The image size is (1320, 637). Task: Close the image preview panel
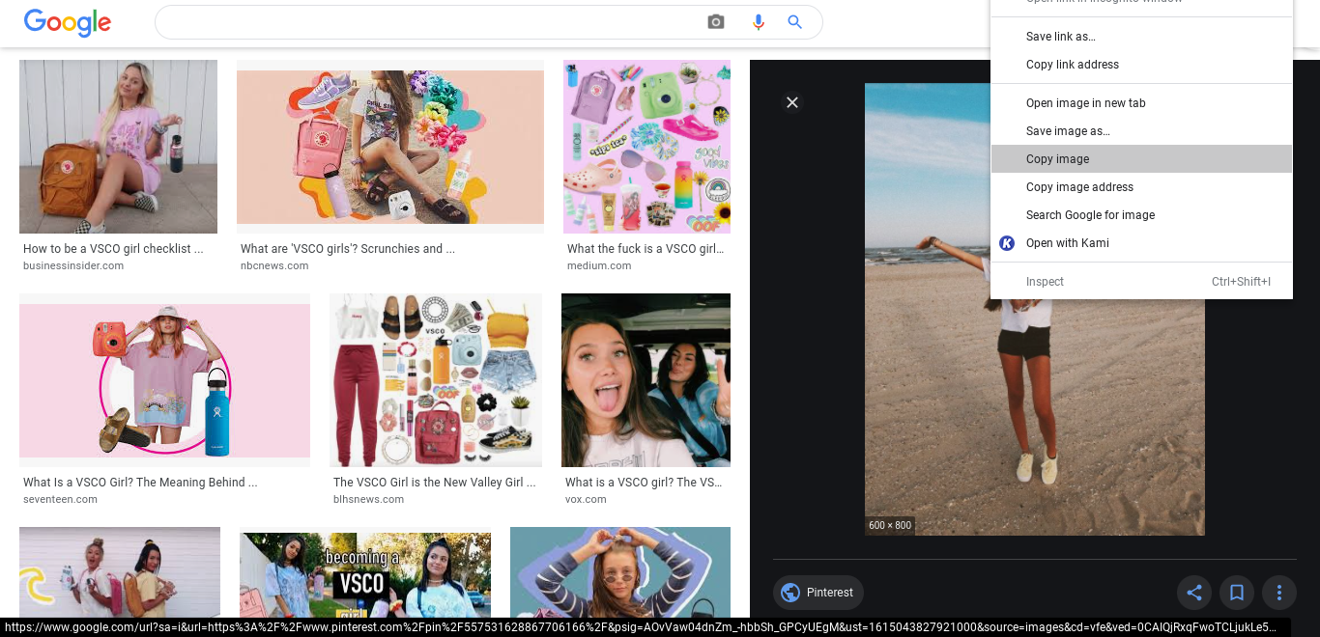[792, 102]
